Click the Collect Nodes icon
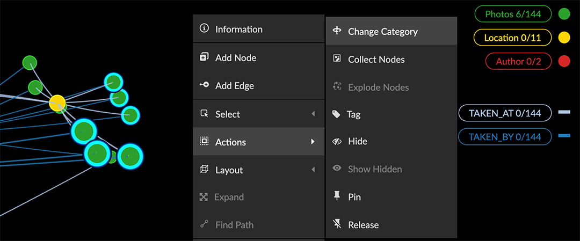The height and width of the screenshot is (241, 580). [337, 59]
